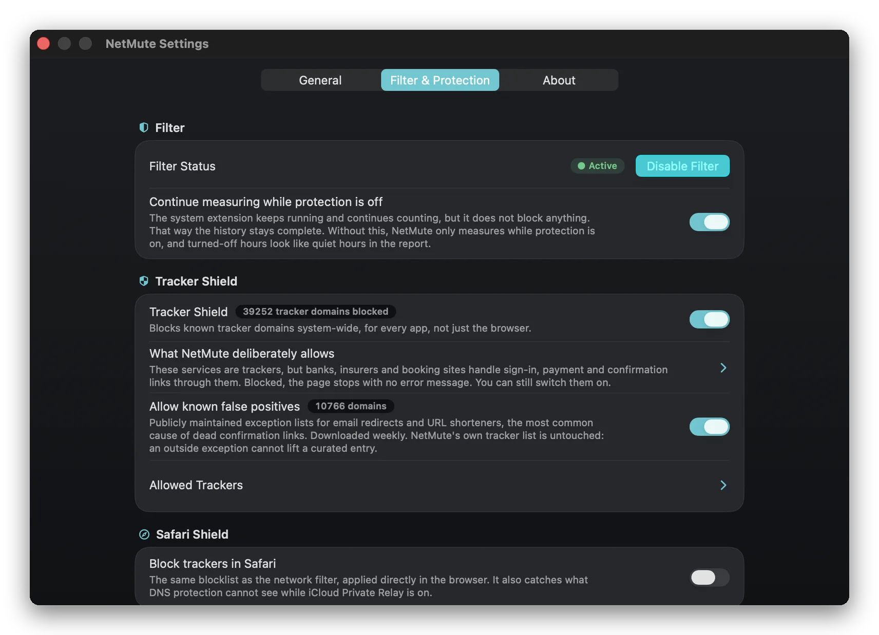Click the Safari Shield compass icon
The width and height of the screenshot is (879, 635).
click(144, 534)
